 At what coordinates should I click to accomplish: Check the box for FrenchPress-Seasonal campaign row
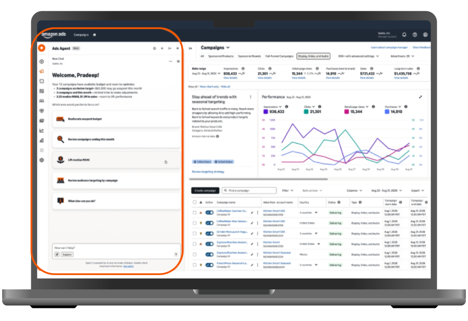(x=195, y=265)
